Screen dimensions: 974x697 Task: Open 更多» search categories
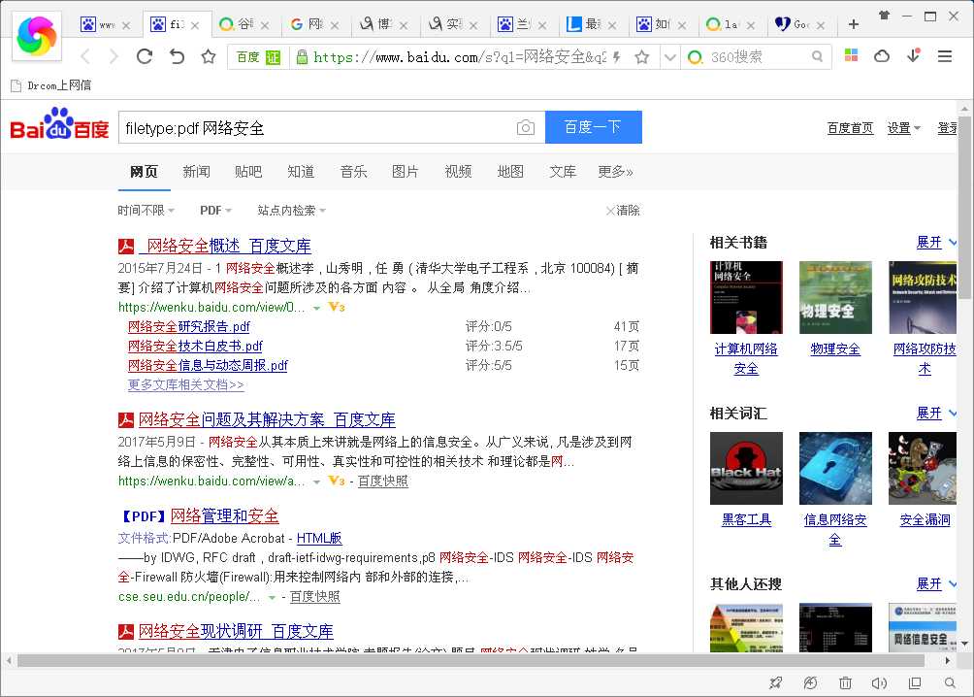coord(615,172)
